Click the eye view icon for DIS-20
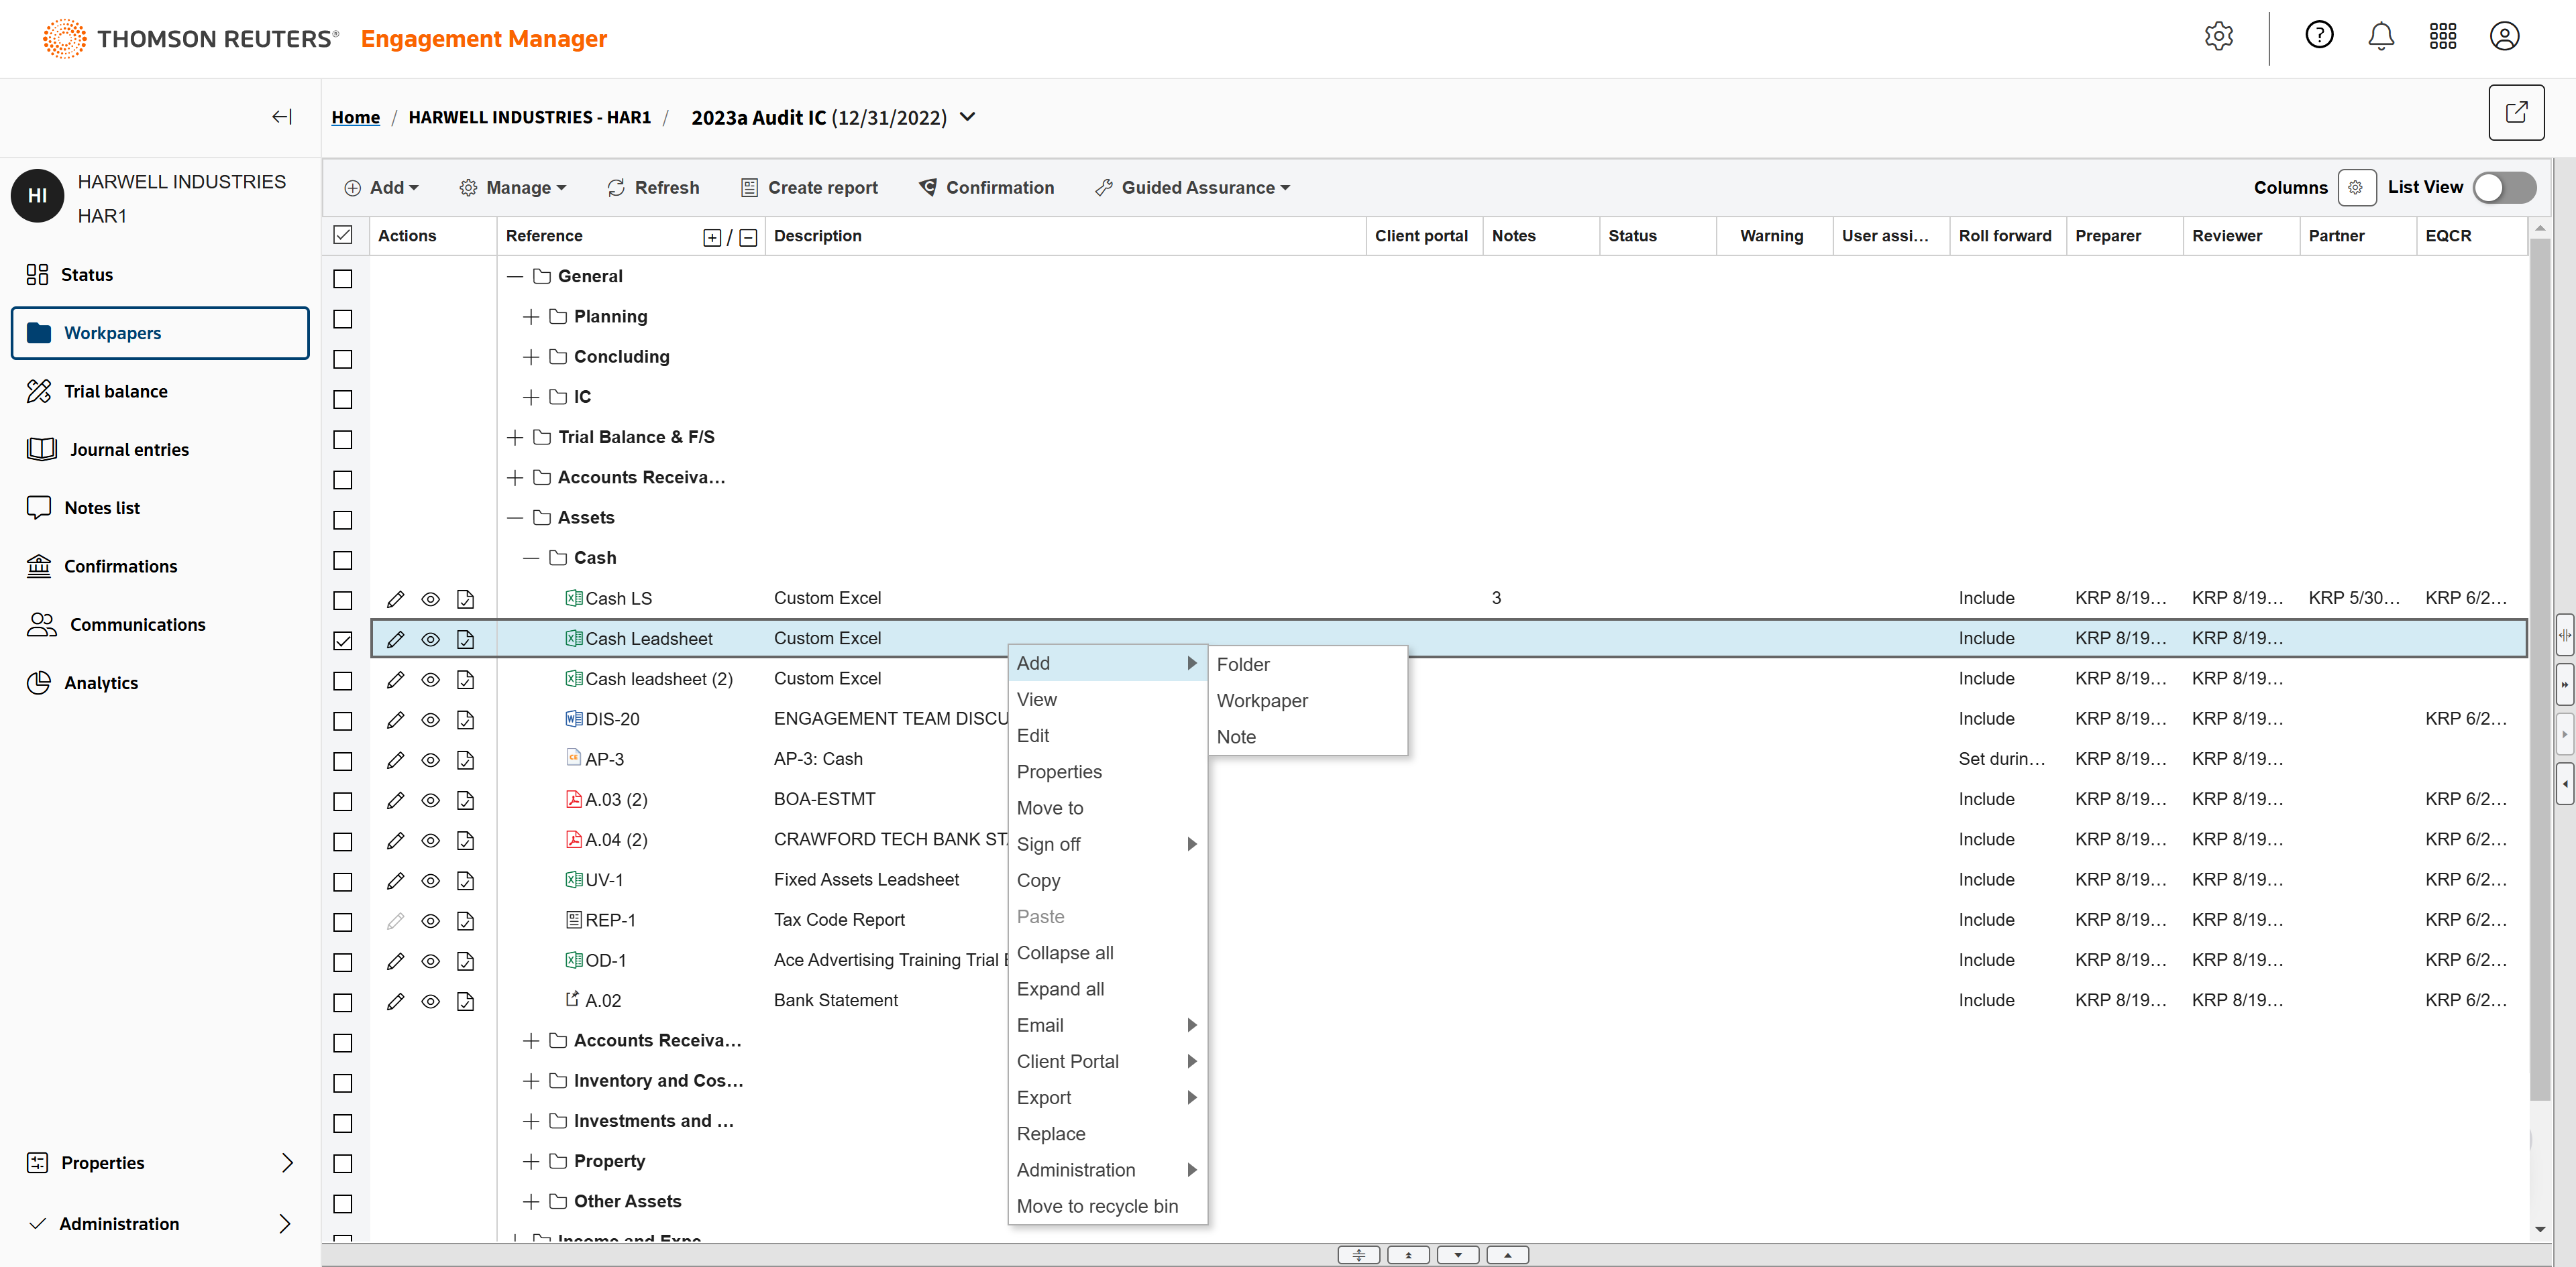This screenshot has width=2576, height=1267. tap(430, 719)
